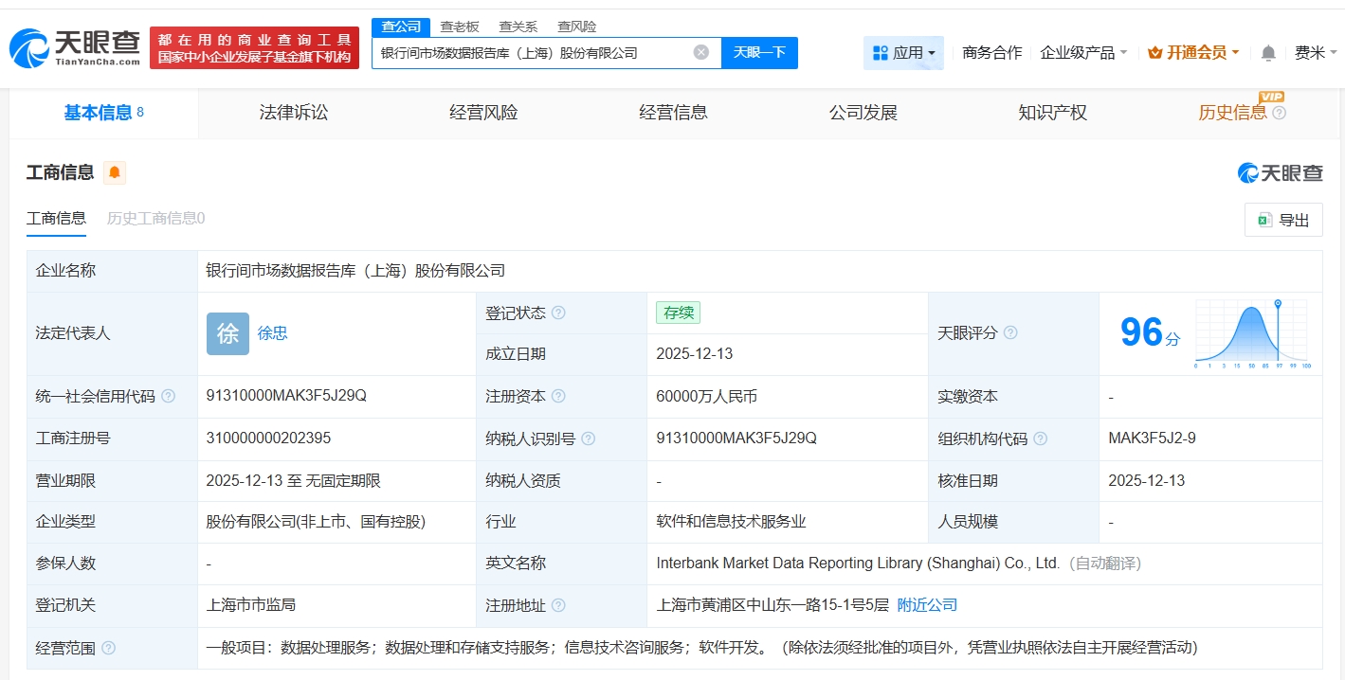Click the 导出 export button
Screen dimensions: 1345x680
1283,220
